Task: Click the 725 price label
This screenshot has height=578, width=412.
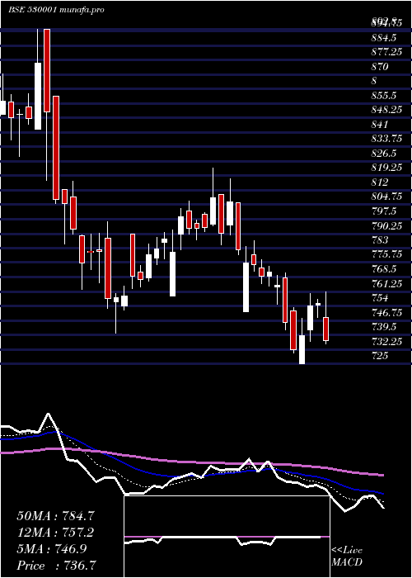Action: (380, 355)
